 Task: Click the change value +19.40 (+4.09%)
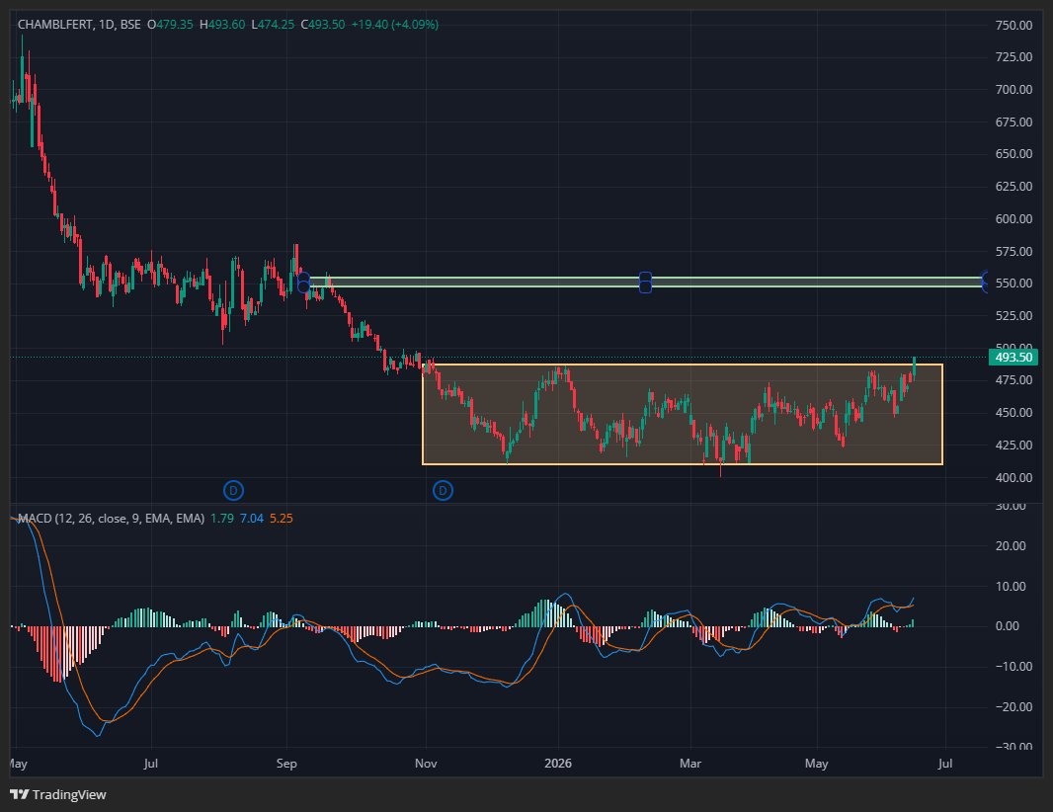coord(395,24)
